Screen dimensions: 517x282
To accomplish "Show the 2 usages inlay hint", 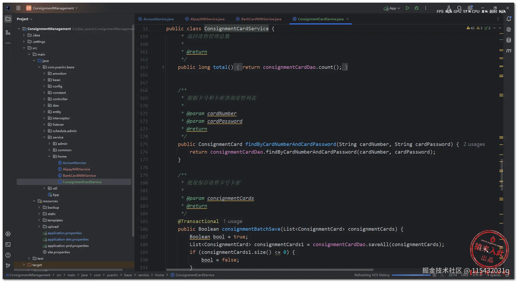I will 474,144.
